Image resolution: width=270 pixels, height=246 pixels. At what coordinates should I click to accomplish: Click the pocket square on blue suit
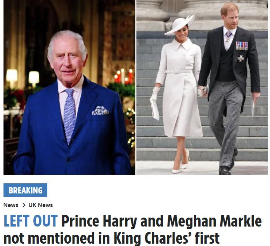(x=100, y=111)
